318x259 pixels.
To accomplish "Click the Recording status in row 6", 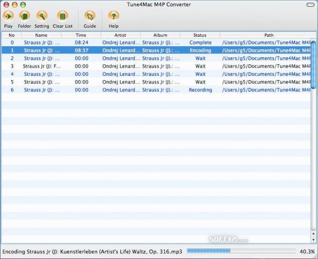I will (200, 90).
